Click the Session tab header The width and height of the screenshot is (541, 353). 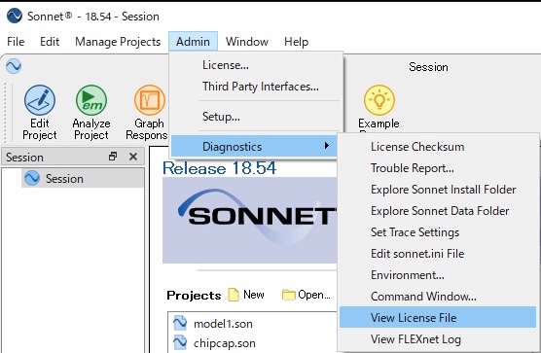click(428, 67)
